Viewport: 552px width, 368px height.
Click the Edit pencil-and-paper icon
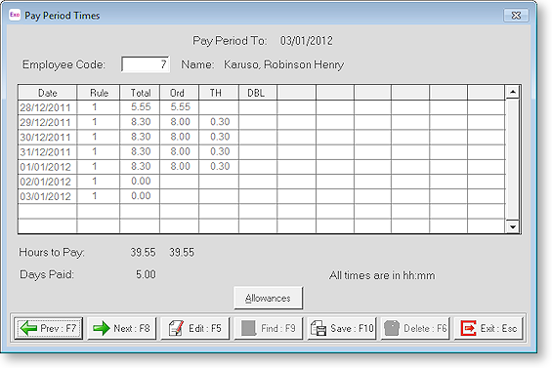click(176, 328)
